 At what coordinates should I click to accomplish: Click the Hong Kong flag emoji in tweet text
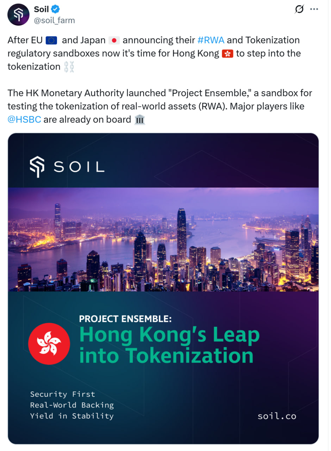tap(228, 54)
